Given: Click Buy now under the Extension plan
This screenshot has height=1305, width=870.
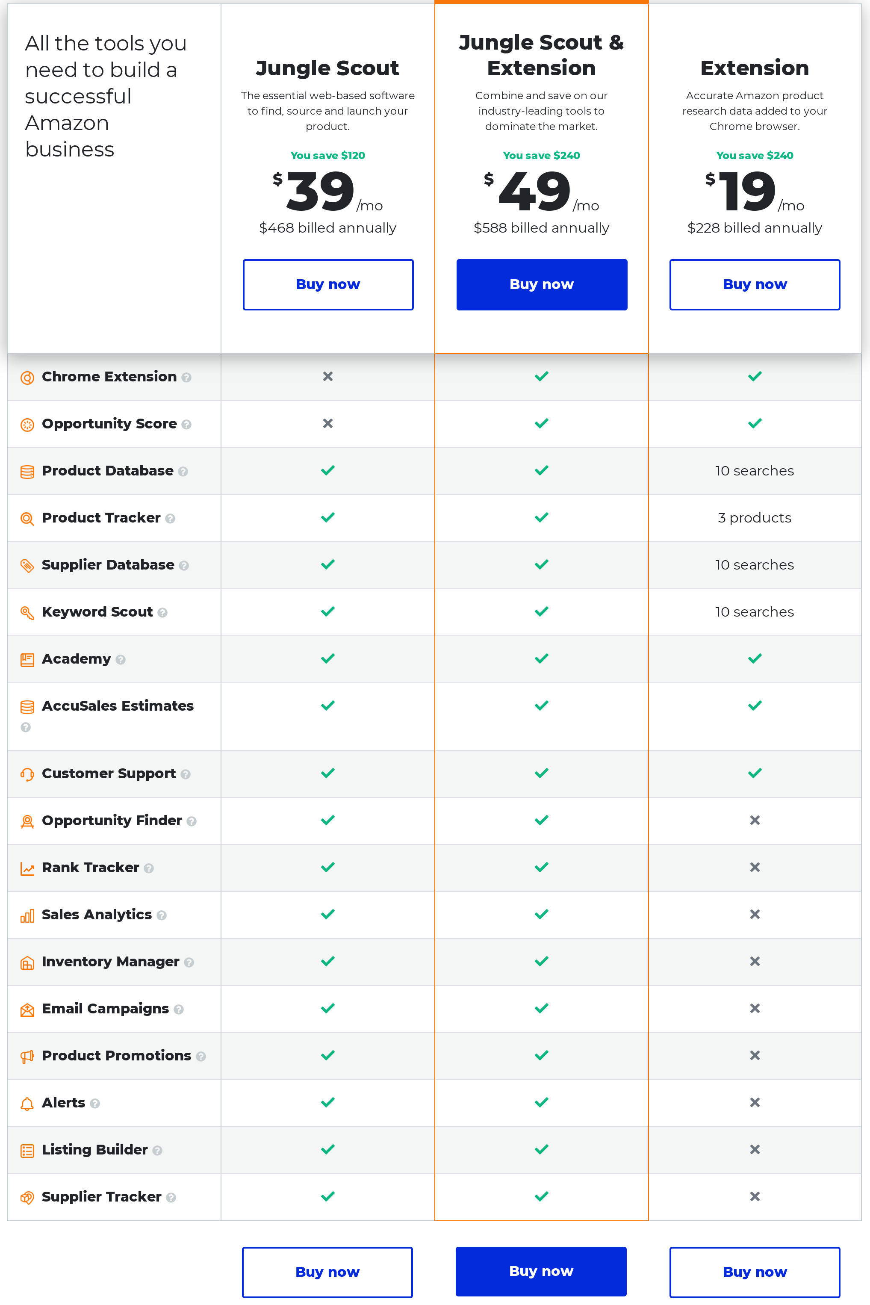Looking at the screenshot, I should [755, 284].
